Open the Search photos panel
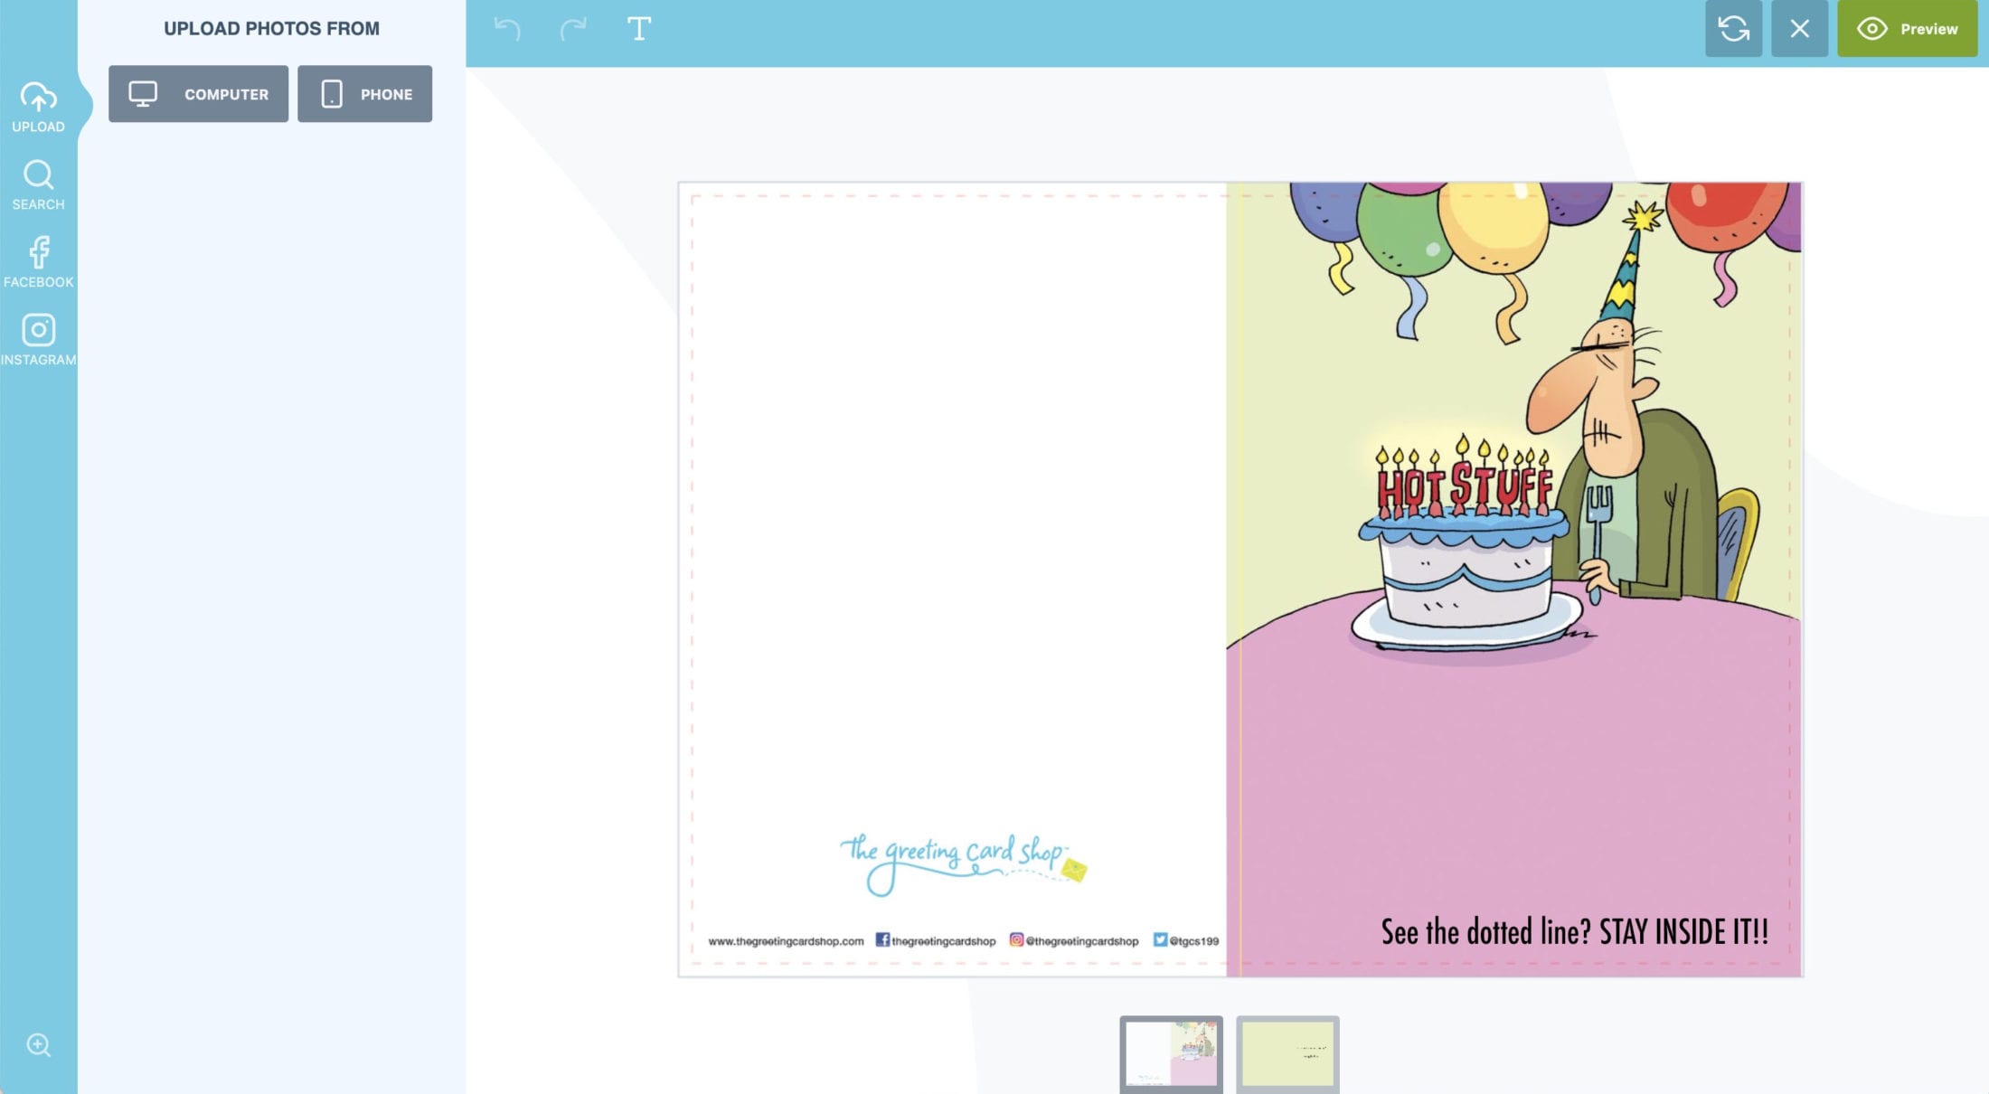The height and width of the screenshot is (1094, 1989). (x=38, y=185)
